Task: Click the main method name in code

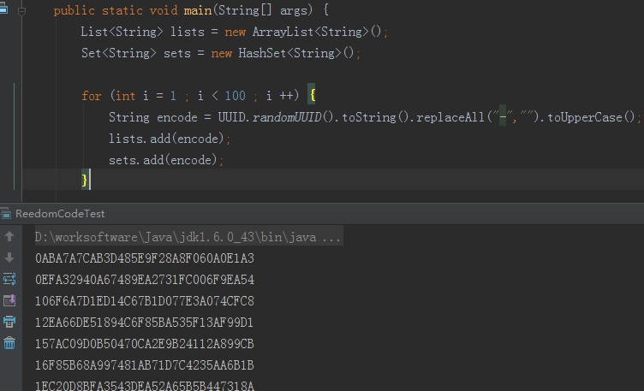Action: point(198,10)
